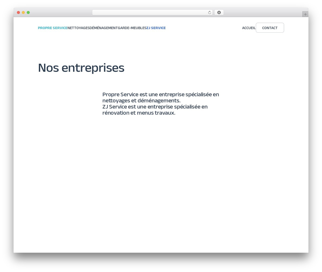
Task: Maximize the window with the green button
Action: pyautogui.click(x=28, y=13)
